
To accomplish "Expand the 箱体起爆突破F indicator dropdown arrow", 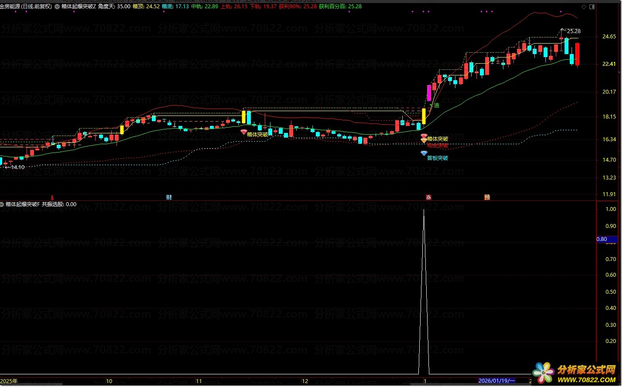I will (2, 204).
